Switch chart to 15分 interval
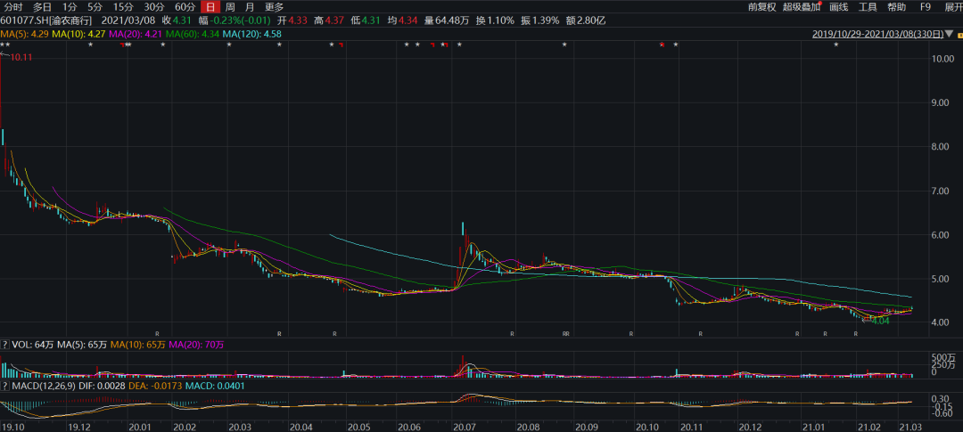 [x=122, y=7]
